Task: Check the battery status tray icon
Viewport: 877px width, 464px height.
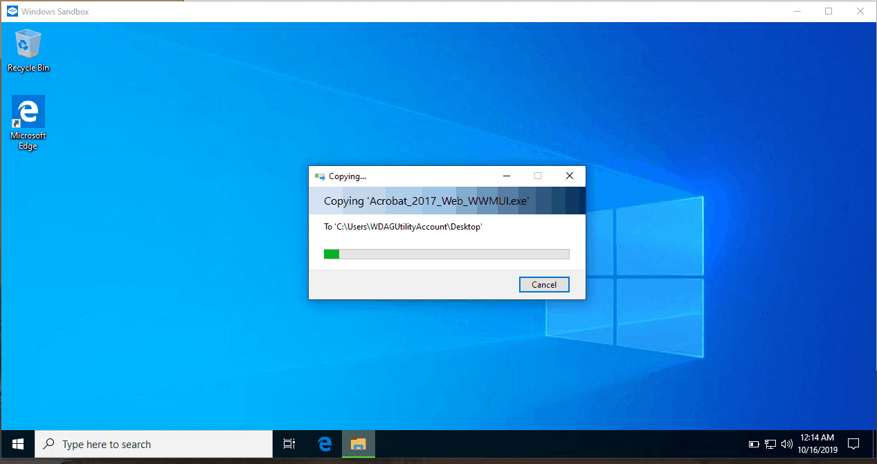Action: tap(754, 444)
